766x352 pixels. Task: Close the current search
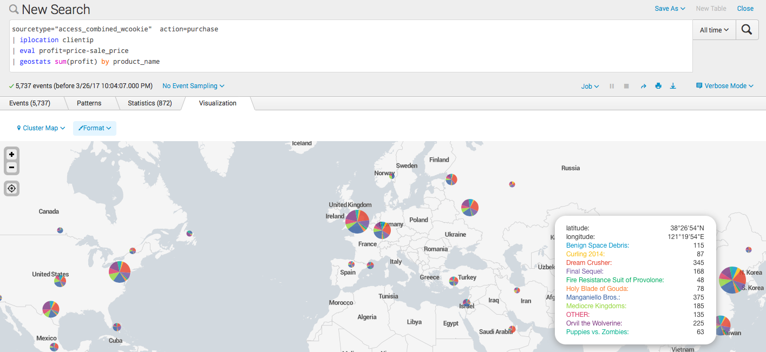pos(745,9)
